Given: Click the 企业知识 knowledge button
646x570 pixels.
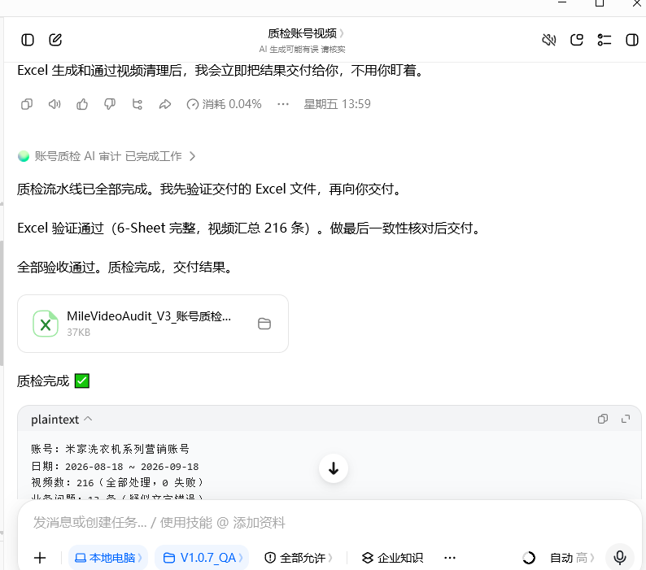Looking at the screenshot, I should pyautogui.click(x=392, y=558).
